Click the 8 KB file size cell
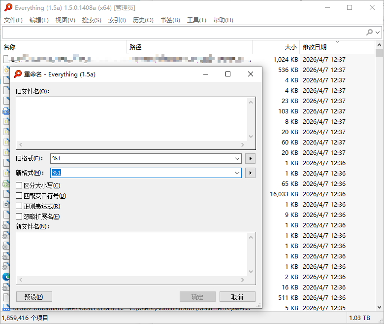384x324 pixels. click(x=291, y=122)
